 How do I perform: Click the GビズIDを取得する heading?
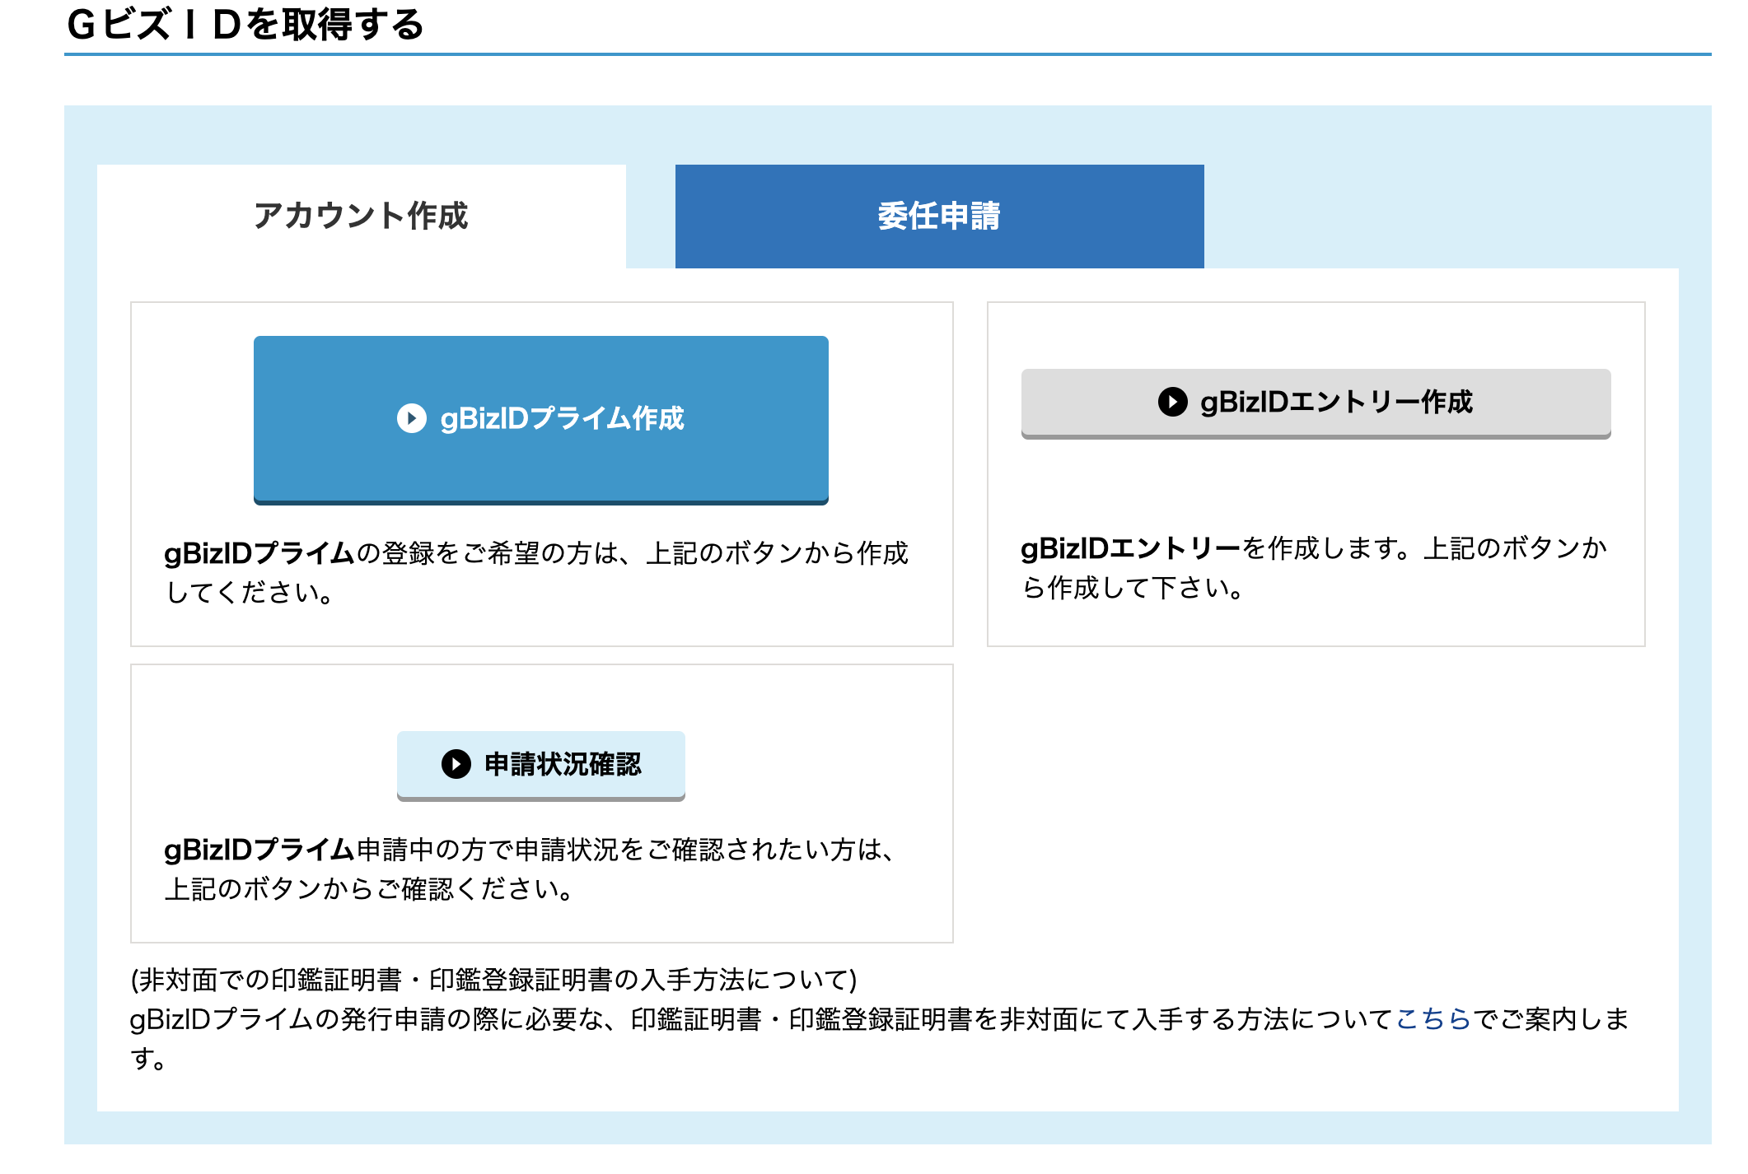(245, 25)
